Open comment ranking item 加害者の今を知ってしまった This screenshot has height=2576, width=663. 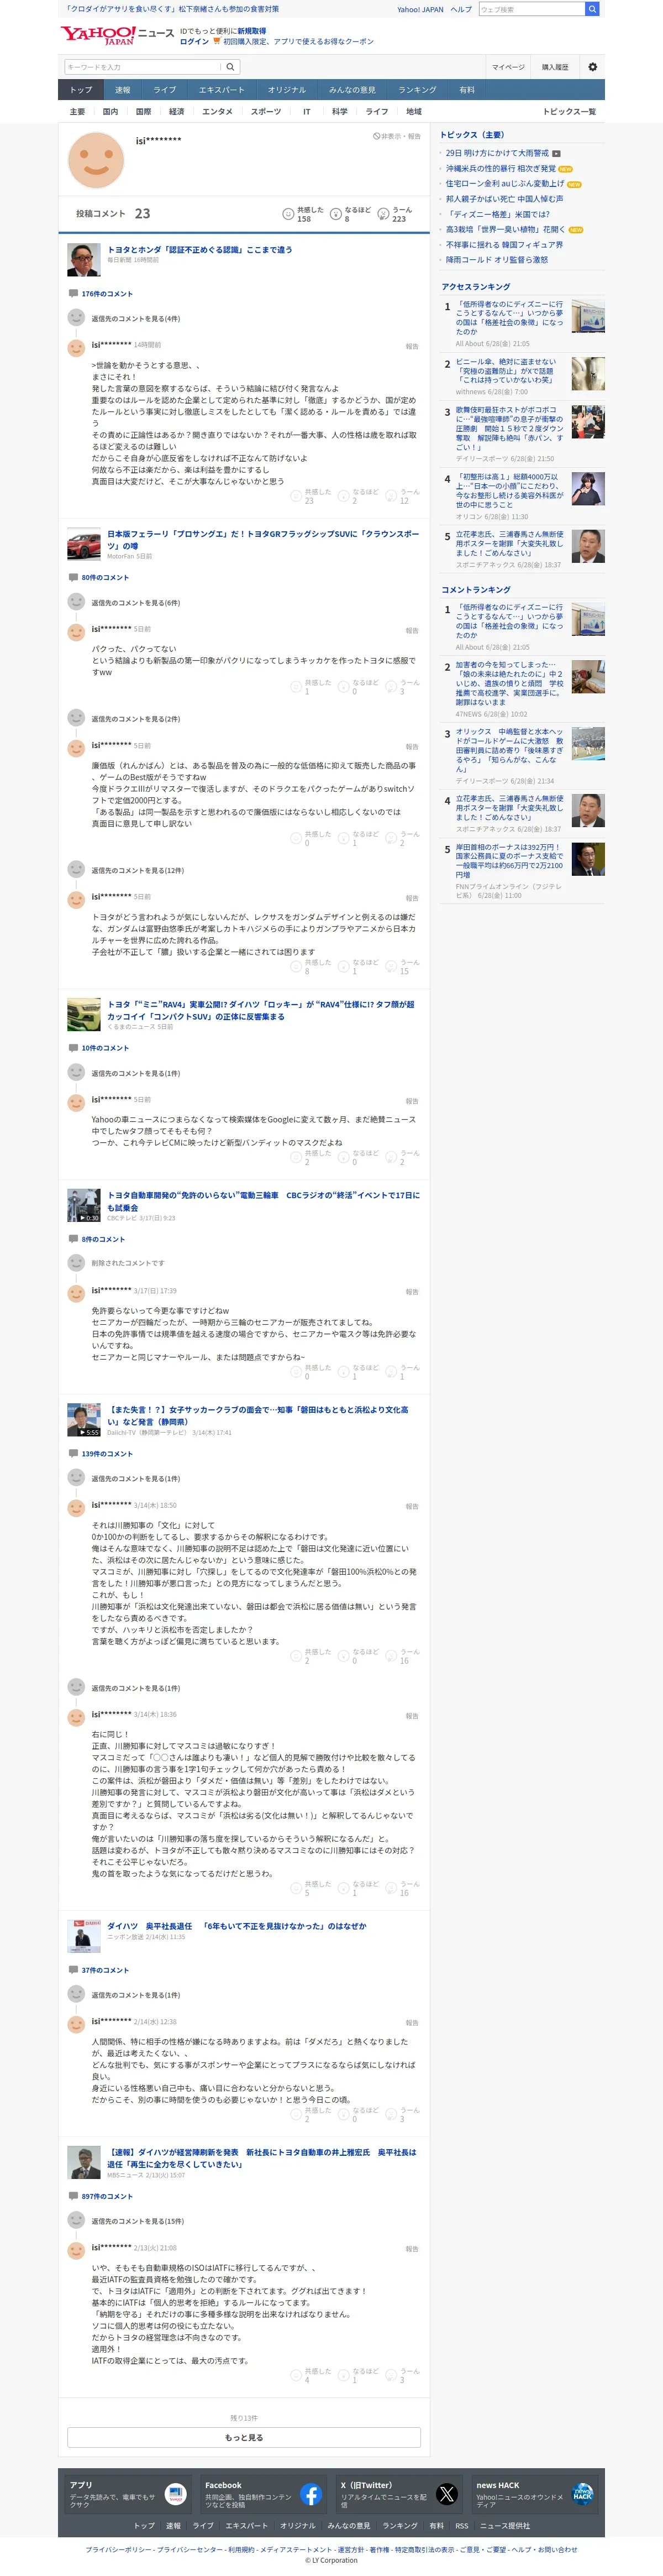click(x=509, y=683)
